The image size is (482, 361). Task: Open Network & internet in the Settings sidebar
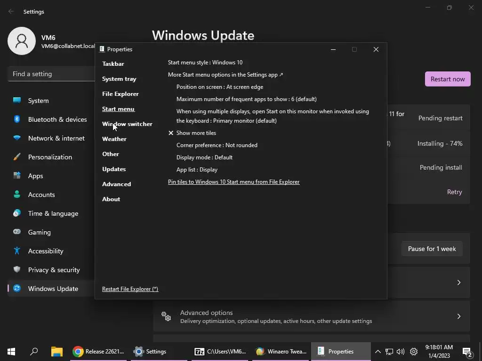click(x=51, y=139)
